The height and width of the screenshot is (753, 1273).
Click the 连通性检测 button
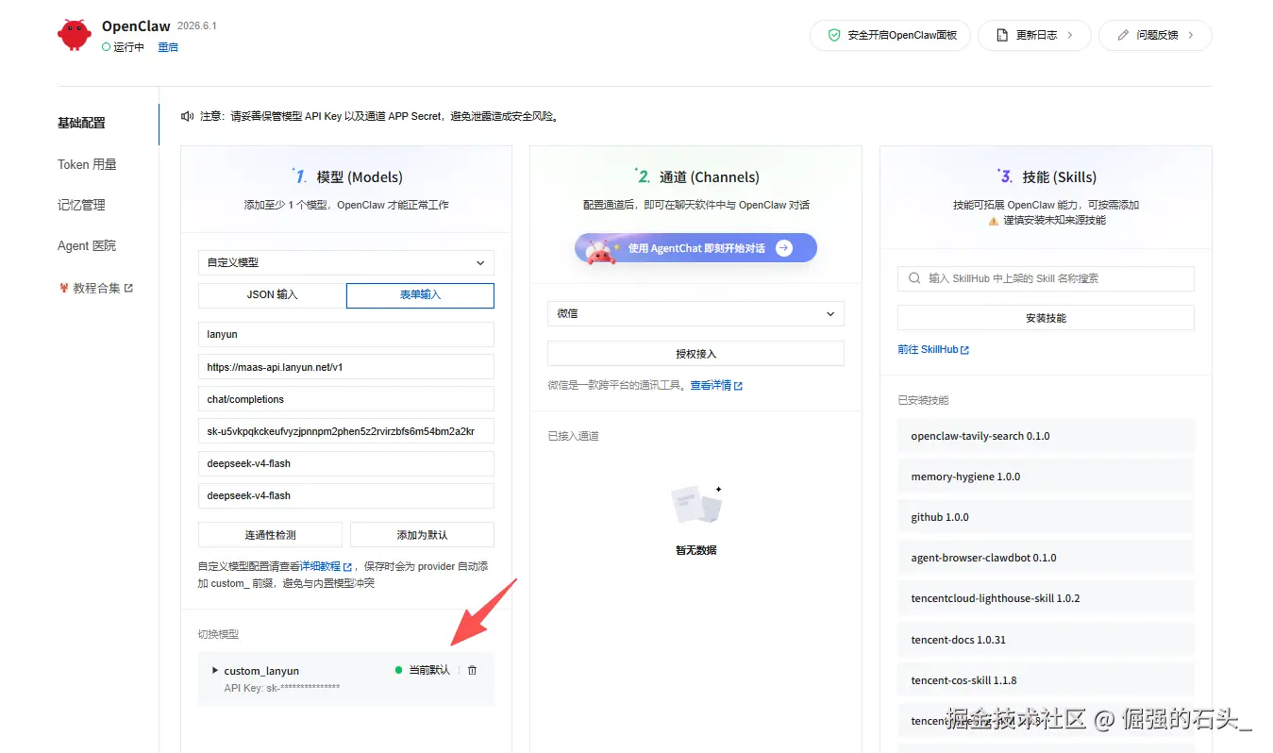click(x=271, y=534)
